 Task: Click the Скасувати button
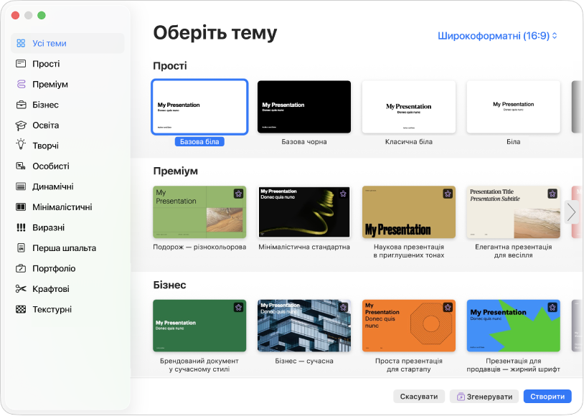tap(419, 397)
